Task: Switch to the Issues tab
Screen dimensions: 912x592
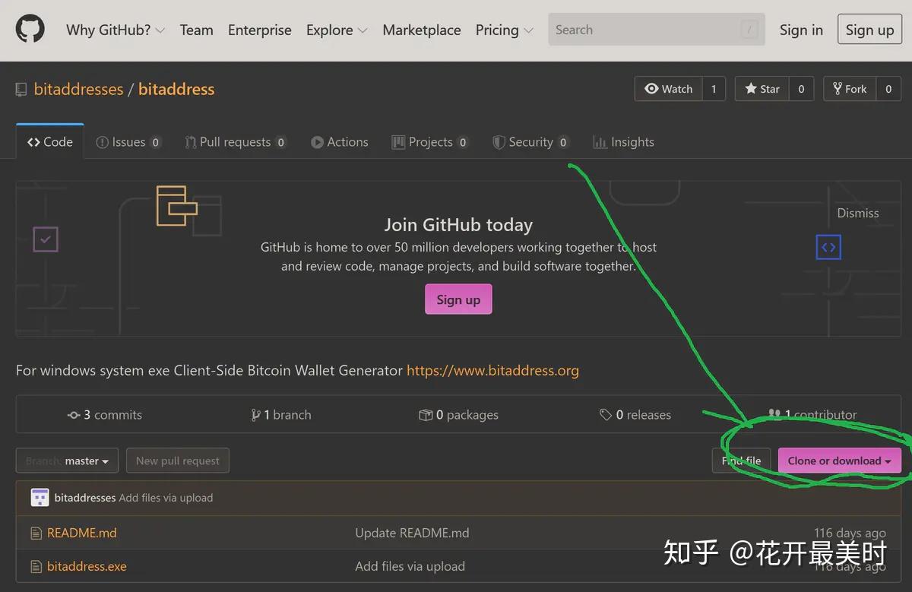Action: point(128,142)
